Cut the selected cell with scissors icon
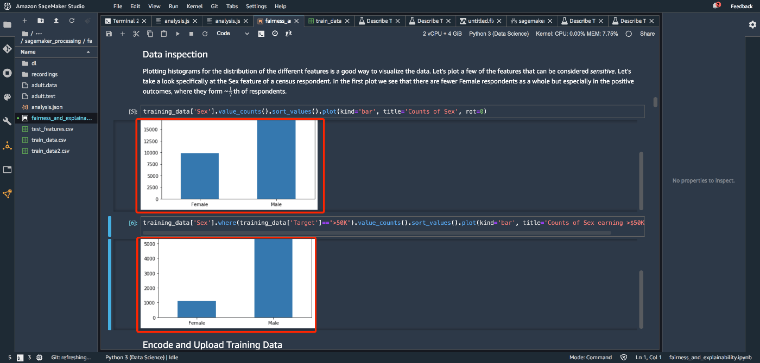 click(x=136, y=34)
